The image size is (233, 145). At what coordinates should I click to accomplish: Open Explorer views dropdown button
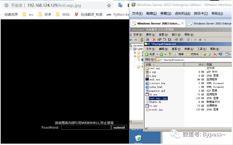coord(228,54)
